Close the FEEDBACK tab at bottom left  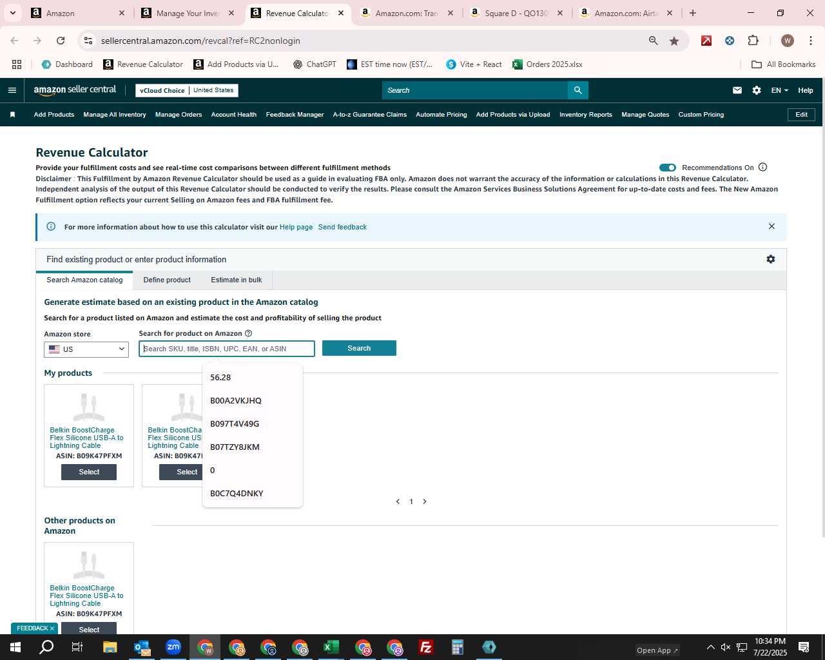52,628
